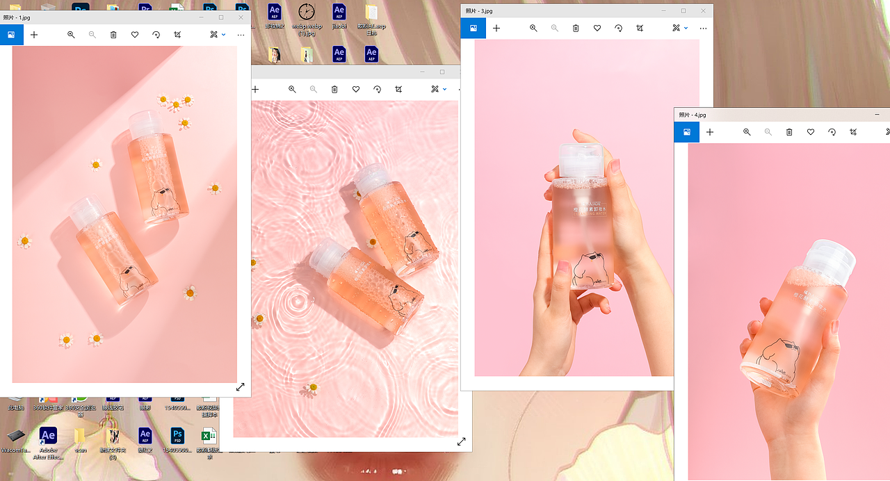This screenshot has width=890, height=481.
Task: Select the scan folder on the desktop
Action: [80, 439]
